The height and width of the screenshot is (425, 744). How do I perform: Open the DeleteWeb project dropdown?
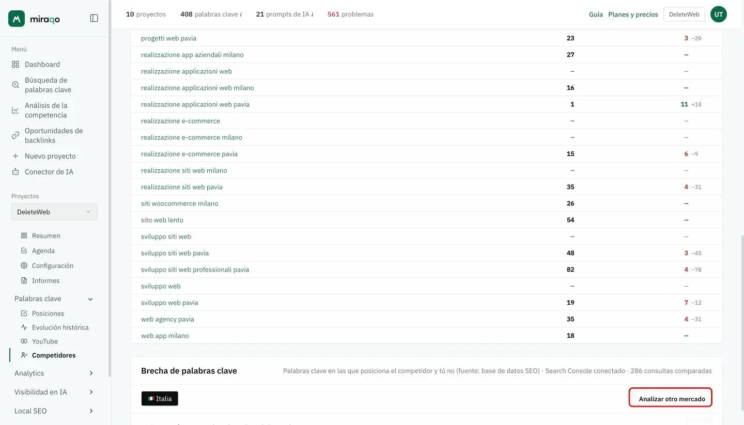[54, 212]
